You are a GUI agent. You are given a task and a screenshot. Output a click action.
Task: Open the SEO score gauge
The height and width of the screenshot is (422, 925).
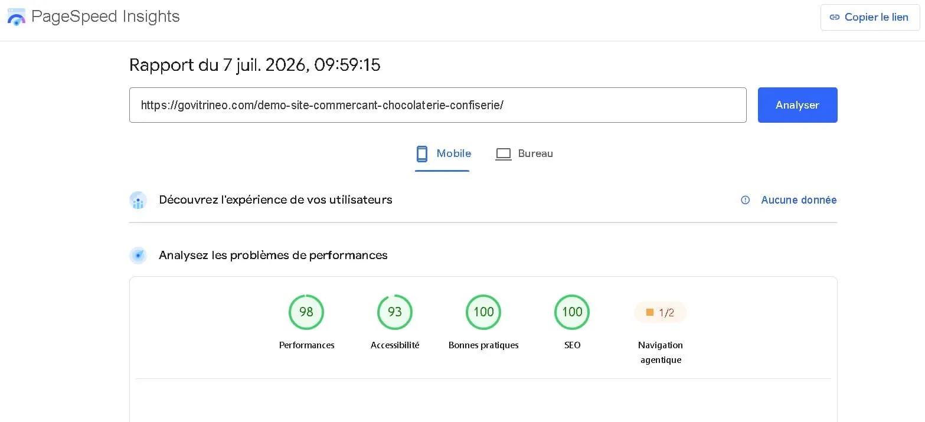[x=572, y=312]
